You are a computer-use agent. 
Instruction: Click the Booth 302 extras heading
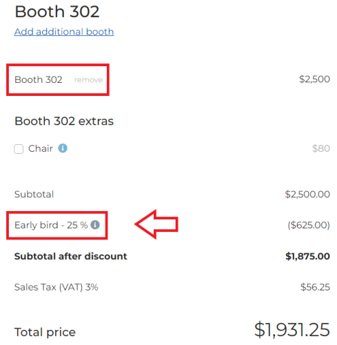point(64,121)
